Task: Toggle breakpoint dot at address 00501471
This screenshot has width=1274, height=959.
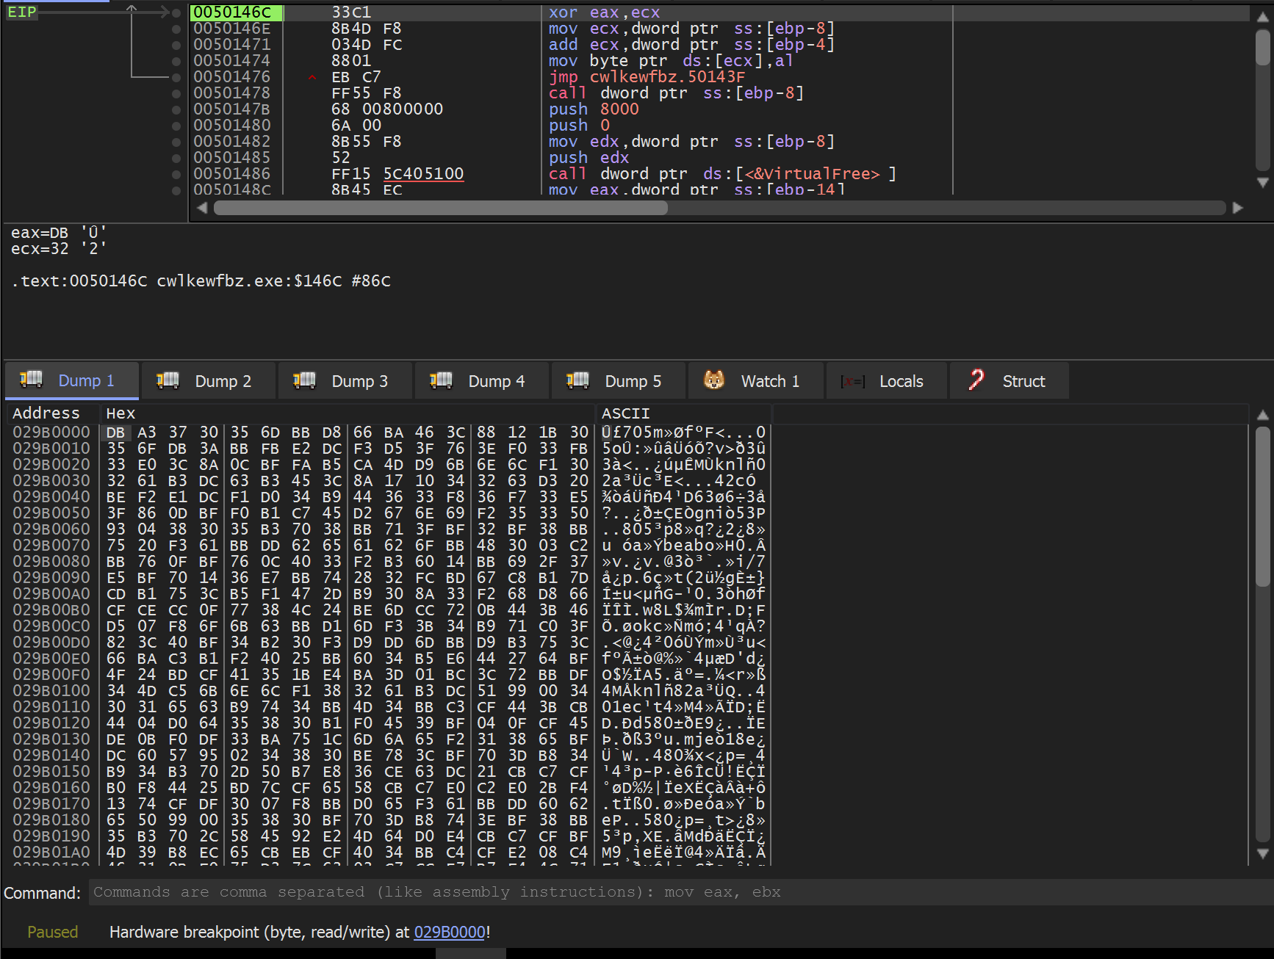Action: coord(176,45)
